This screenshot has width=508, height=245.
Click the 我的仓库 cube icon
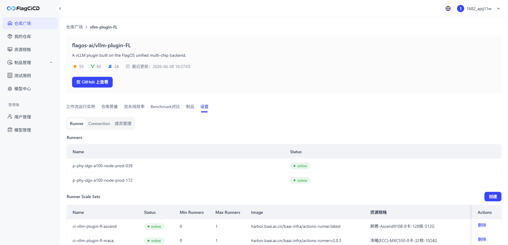point(10,36)
